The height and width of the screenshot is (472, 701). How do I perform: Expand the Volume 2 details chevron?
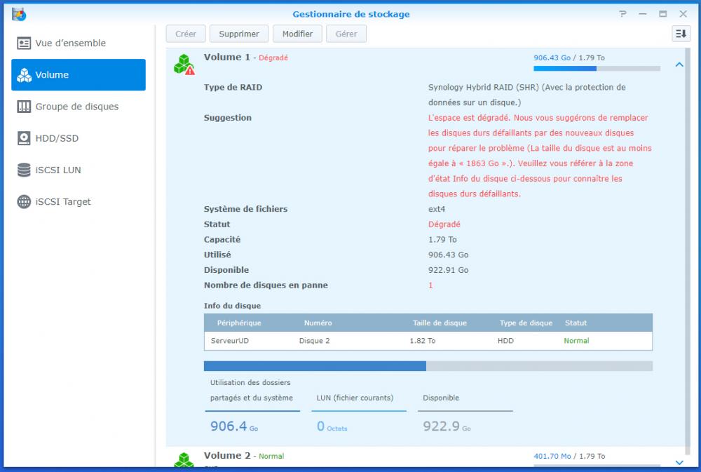(x=679, y=462)
